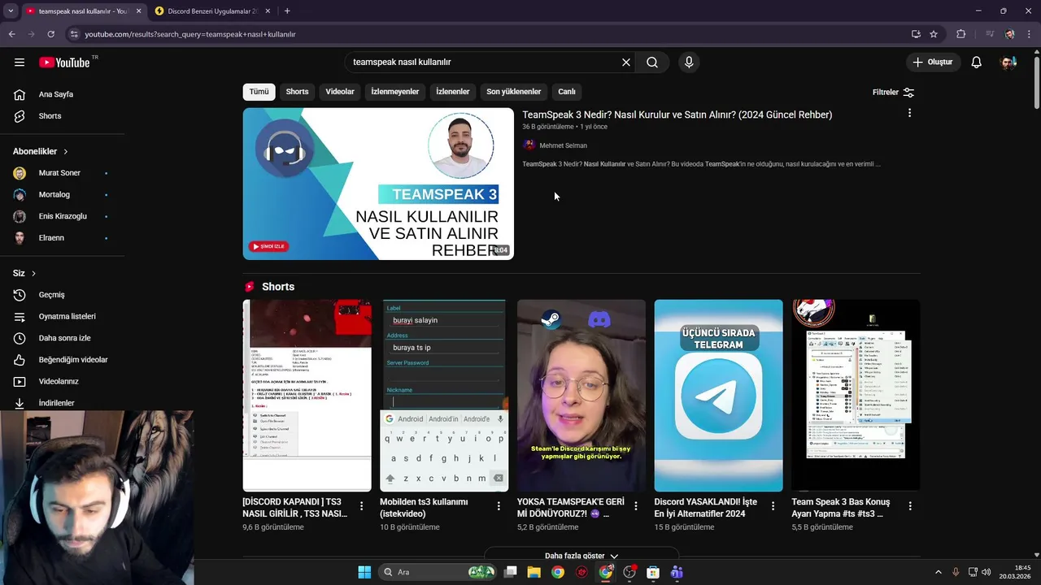
Task: Open the TeamSpeak 3 Nedir video title
Action: pyautogui.click(x=677, y=115)
